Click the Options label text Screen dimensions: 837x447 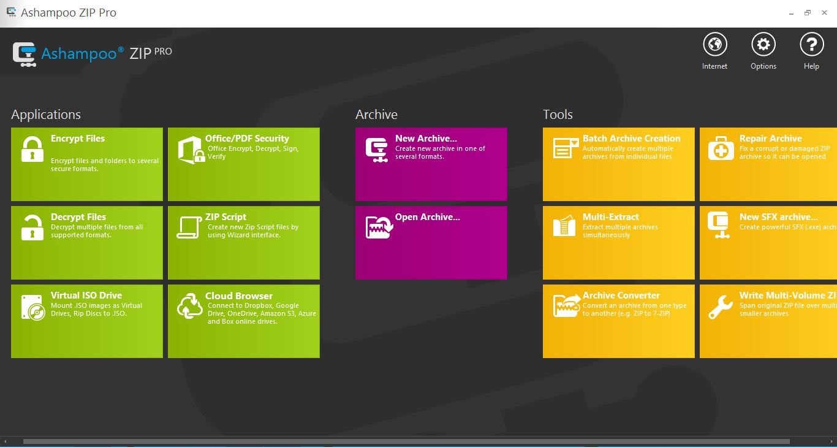(x=763, y=66)
